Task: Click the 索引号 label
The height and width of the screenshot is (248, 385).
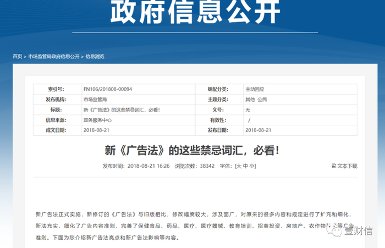Action: [x=56, y=89]
